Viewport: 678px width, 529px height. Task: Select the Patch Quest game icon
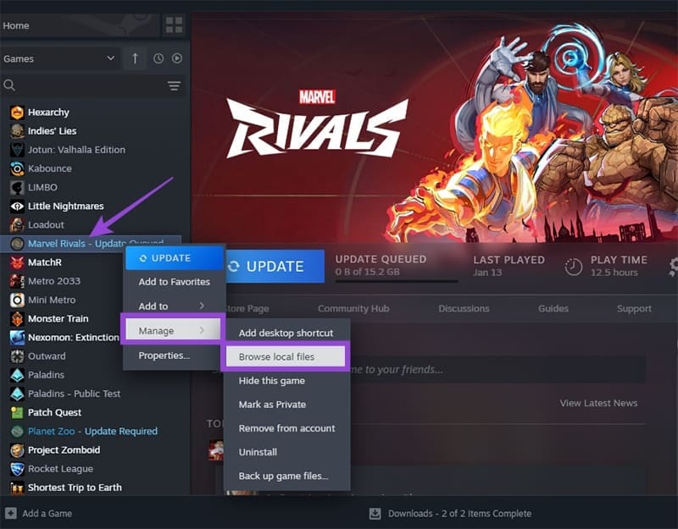(17, 412)
